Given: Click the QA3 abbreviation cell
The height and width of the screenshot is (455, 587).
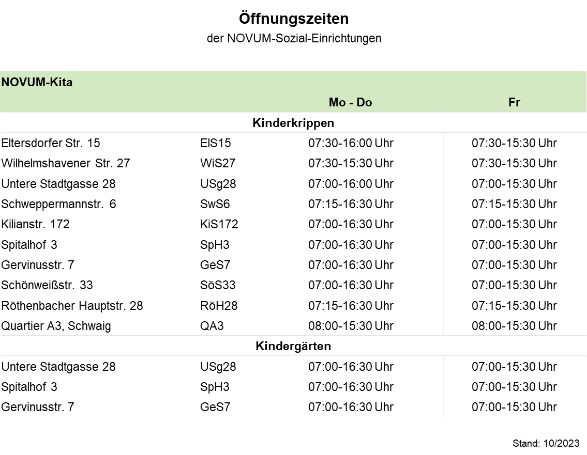Looking at the screenshot, I should click(212, 326).
